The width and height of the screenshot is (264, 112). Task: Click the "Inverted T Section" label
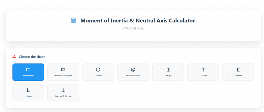click(63, 96)
